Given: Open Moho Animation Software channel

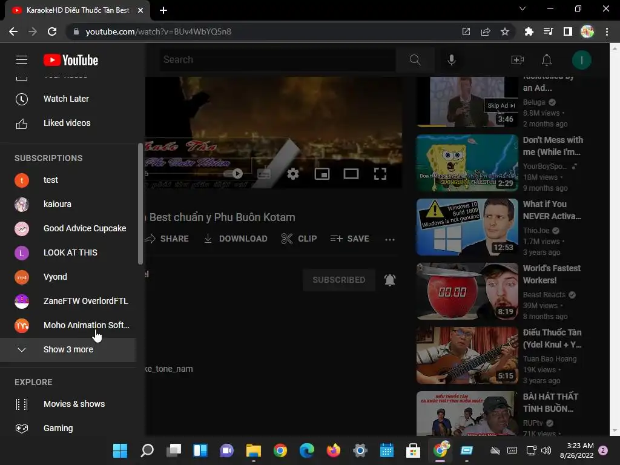Looking at the screenshot, I should tap(68, 325).
